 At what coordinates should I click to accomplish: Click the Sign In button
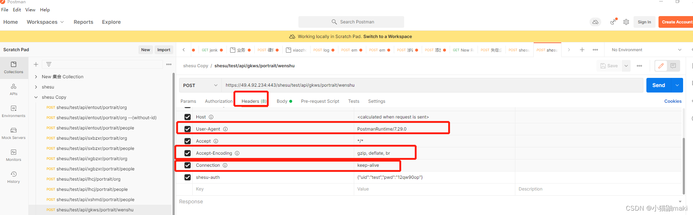point(644,22)
